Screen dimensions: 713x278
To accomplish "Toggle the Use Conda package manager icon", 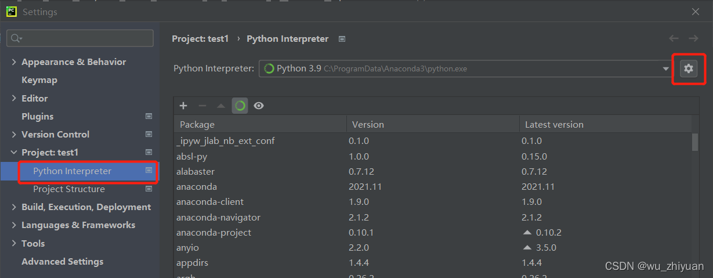I will [240, 106].
